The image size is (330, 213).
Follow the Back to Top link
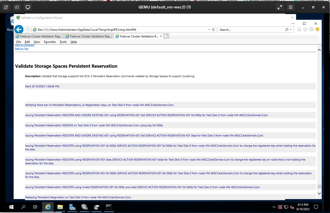22,49
